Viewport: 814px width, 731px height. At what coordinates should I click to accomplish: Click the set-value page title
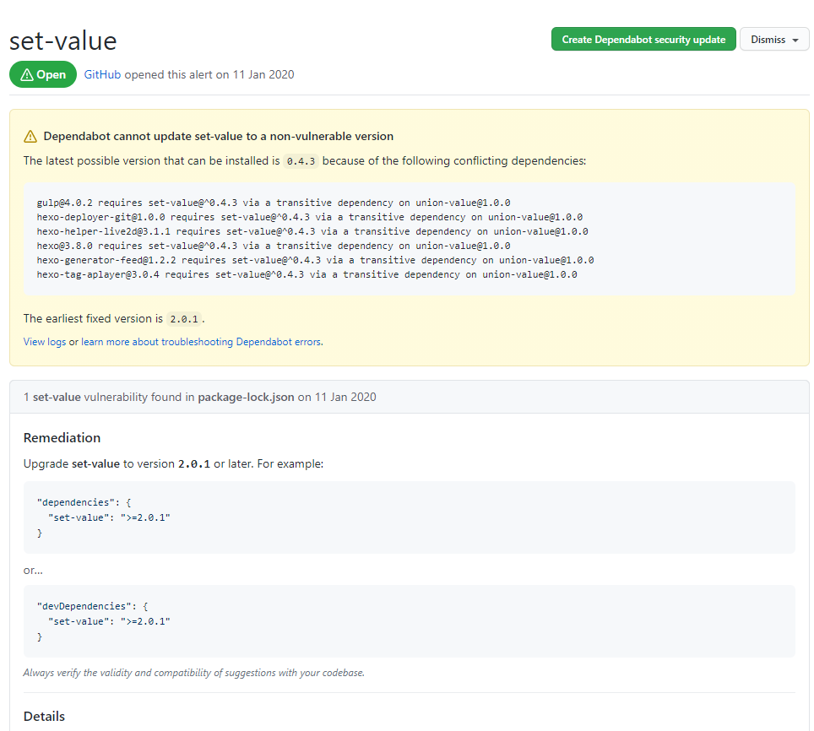point(62,41)
